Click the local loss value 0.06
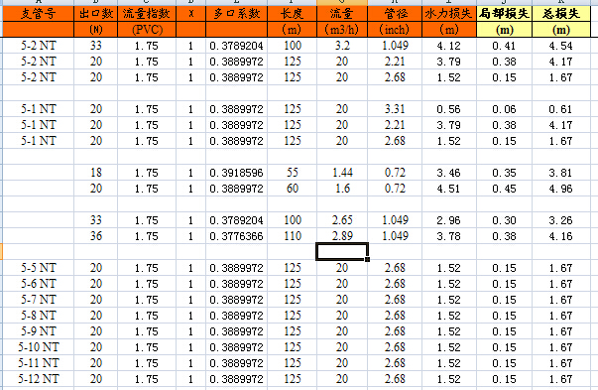This screenshot has width=598, height=390. point(504,109)
